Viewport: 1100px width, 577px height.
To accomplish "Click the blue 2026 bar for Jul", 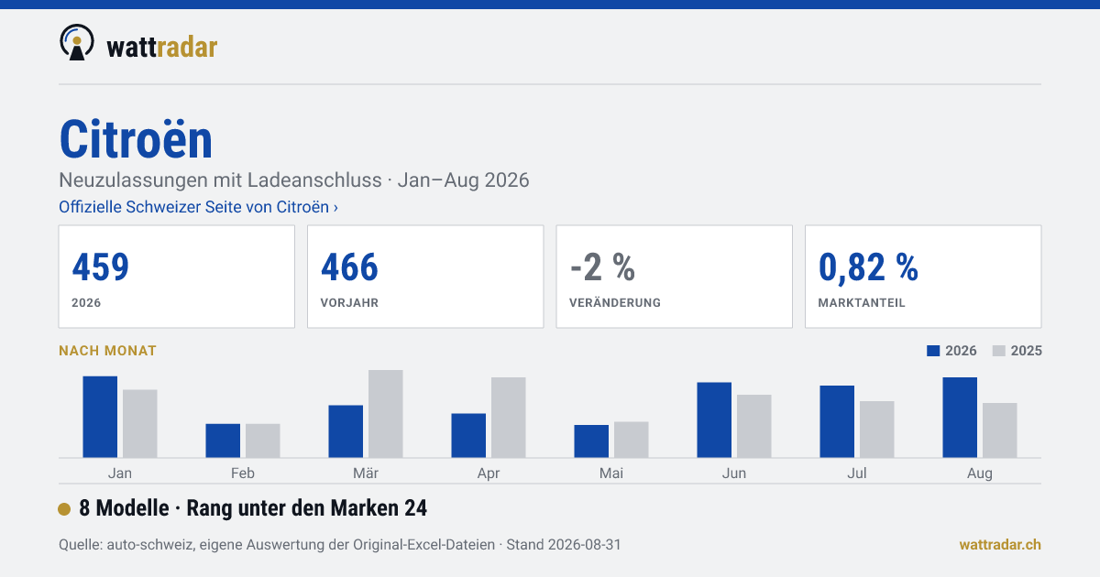I will [837, 421].
